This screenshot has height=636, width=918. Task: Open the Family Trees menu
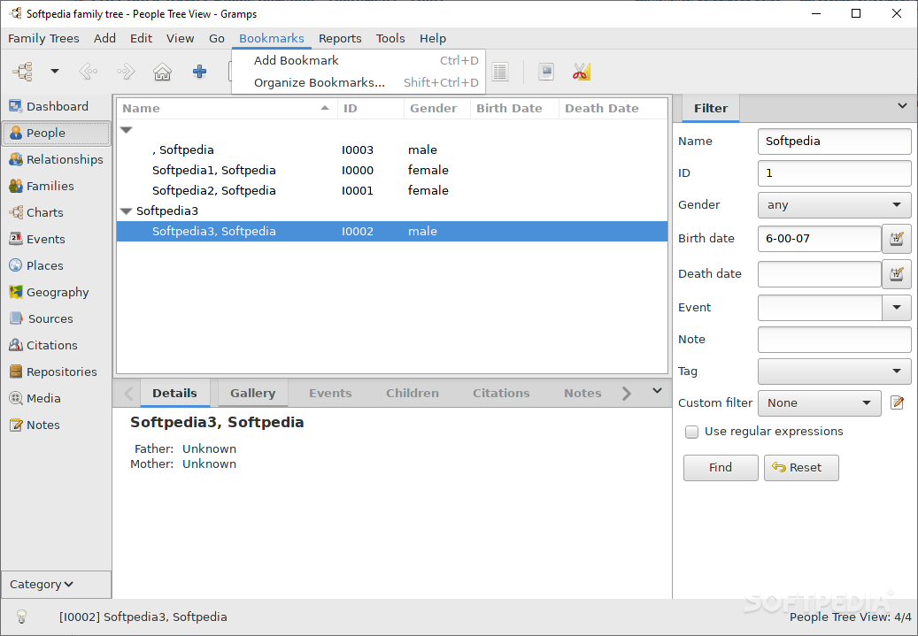pyautogui.click(x=43, y=39)
